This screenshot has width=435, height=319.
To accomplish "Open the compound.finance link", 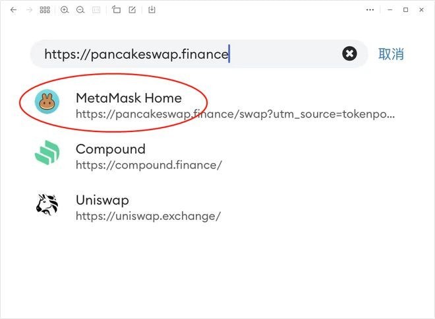I will click(149, 165).
